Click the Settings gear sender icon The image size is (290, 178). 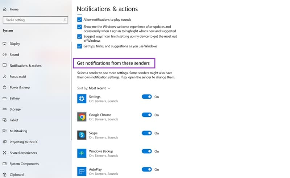tap(82, 99)
